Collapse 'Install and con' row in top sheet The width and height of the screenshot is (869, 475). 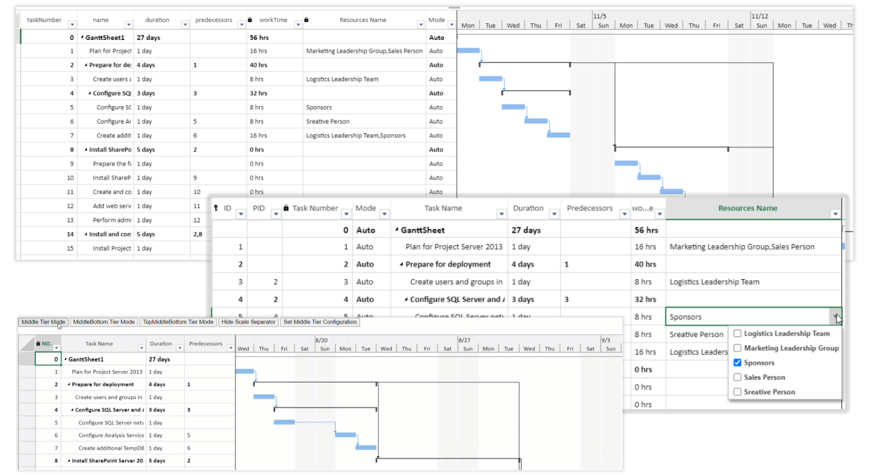(x=86, y=234)
